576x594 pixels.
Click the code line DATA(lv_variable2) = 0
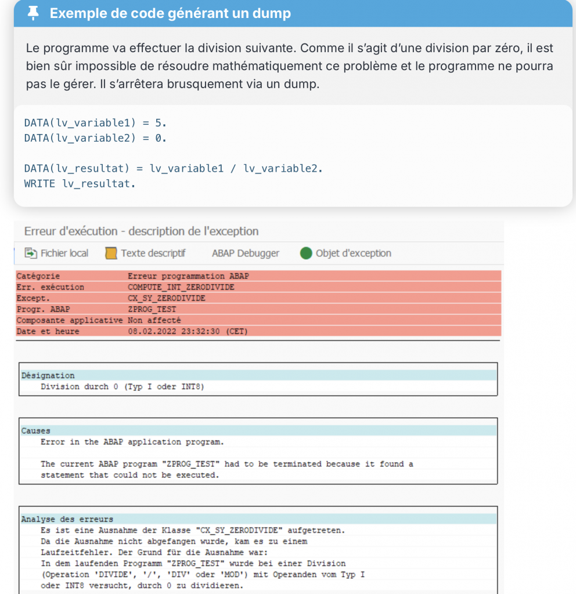tap(95, 138)
